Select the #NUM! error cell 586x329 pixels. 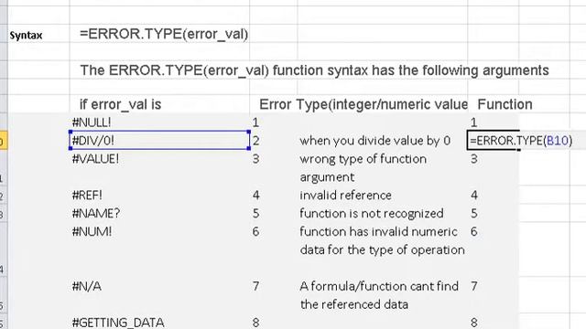click(x=92, y=231)
